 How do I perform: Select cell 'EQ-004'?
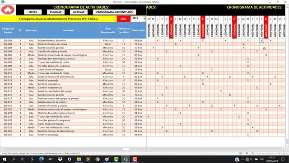tap(8, 51)
